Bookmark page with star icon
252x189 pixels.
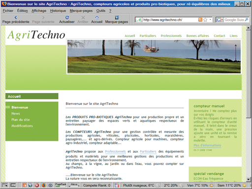[x=205, y=20]
